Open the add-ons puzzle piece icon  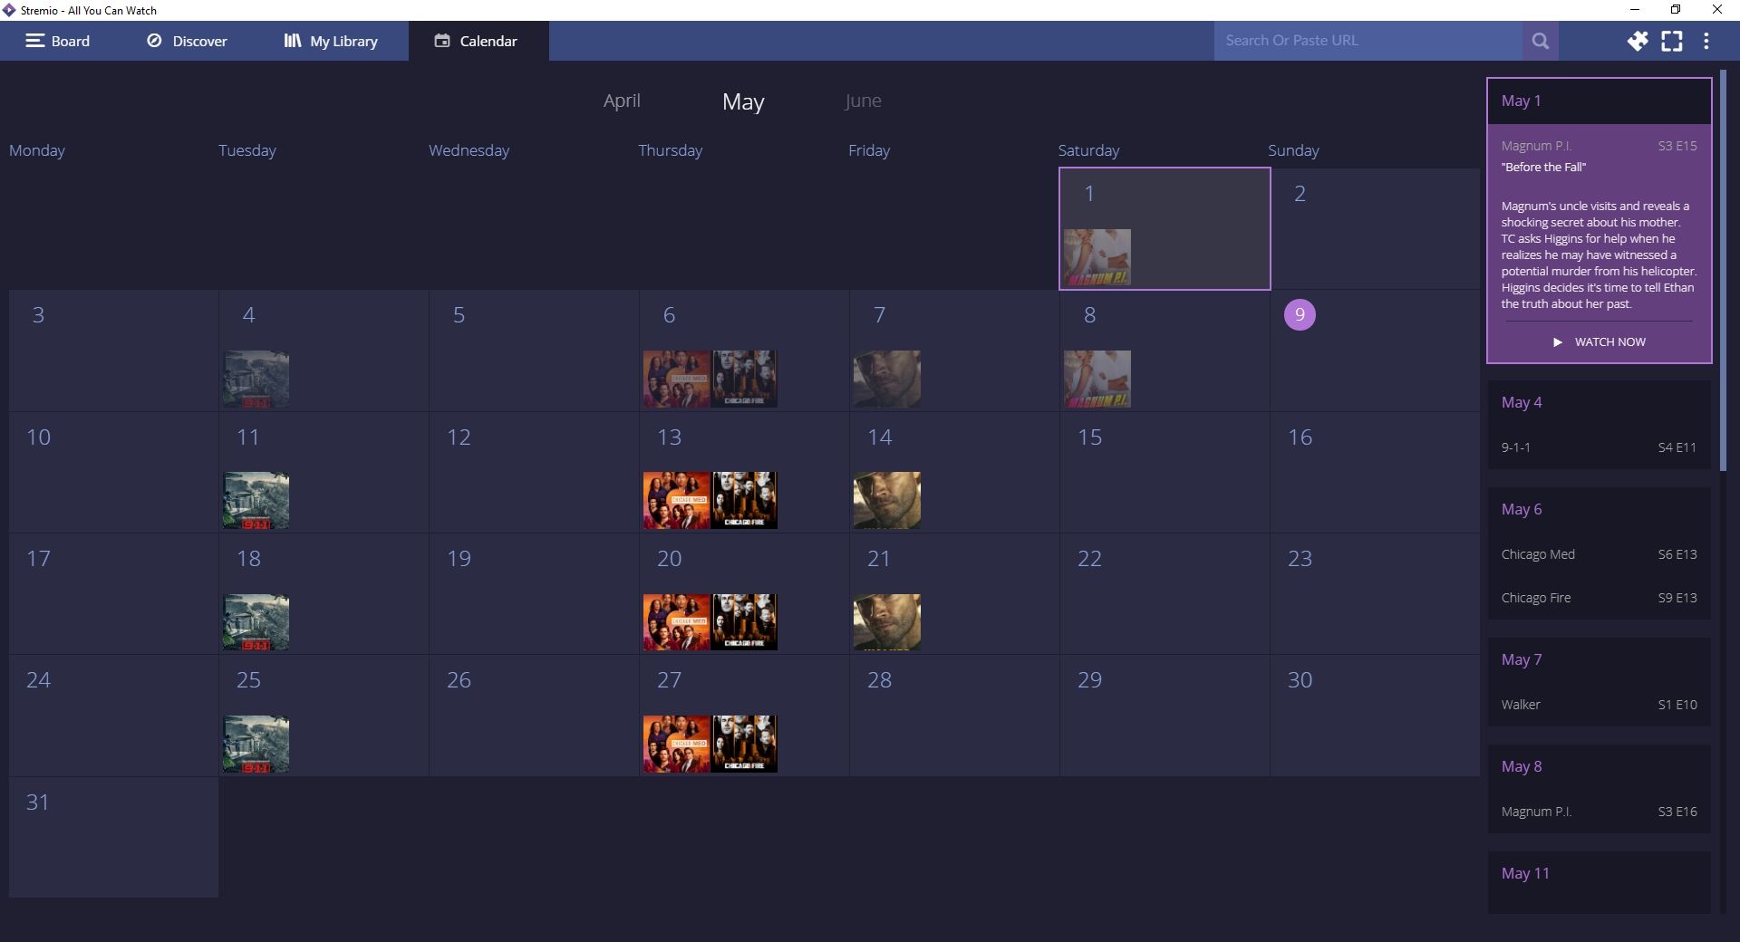(1637, 41)
